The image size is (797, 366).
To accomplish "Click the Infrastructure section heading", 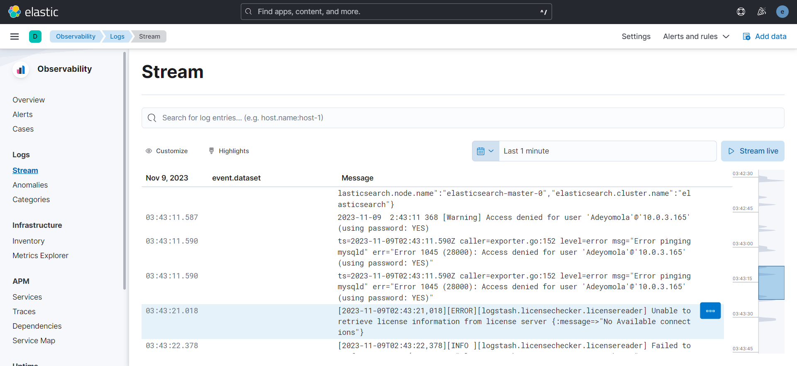I will click(37, 225).
